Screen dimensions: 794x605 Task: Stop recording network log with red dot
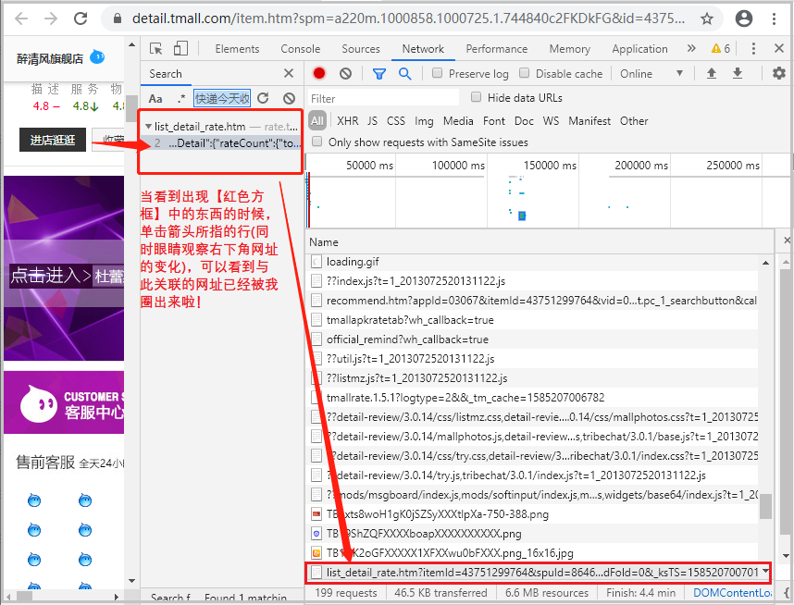coord(319,73)
